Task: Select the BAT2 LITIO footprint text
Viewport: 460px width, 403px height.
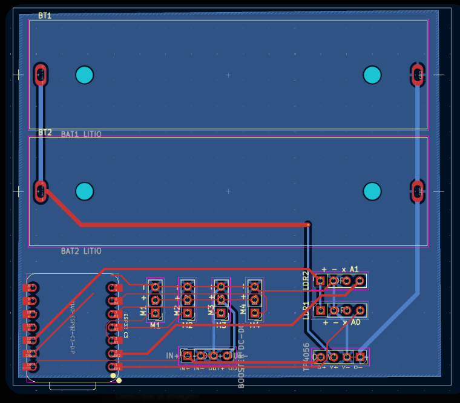Action: tap(81, 251)
